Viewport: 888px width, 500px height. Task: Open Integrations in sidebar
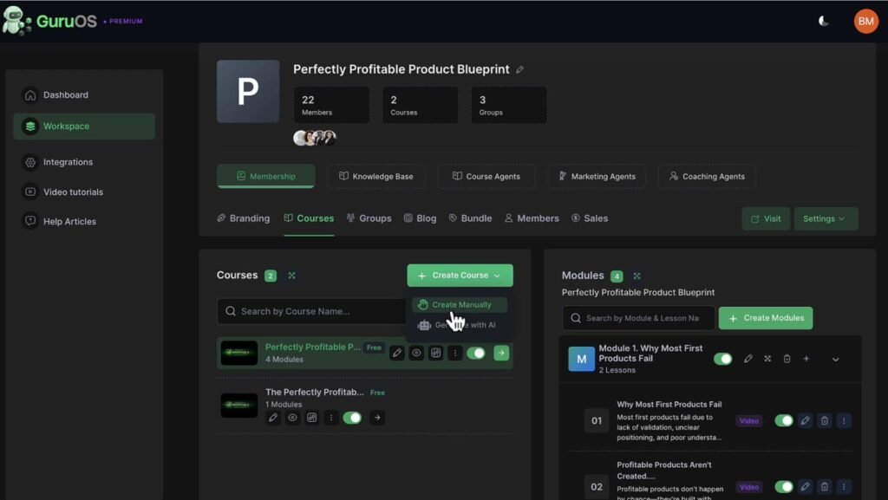(x=84, y=162)
